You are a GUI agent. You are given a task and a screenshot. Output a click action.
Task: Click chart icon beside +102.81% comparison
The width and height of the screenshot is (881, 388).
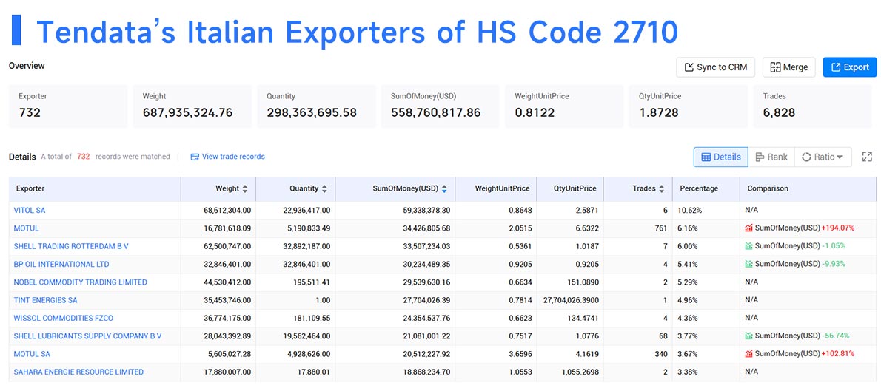click(749, 354)
